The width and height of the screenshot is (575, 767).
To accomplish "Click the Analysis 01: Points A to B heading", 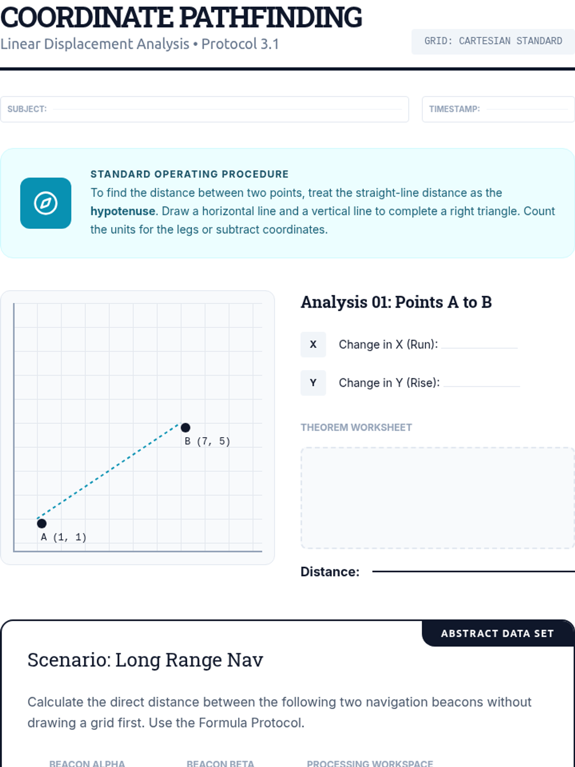I will tap(396, 302).
